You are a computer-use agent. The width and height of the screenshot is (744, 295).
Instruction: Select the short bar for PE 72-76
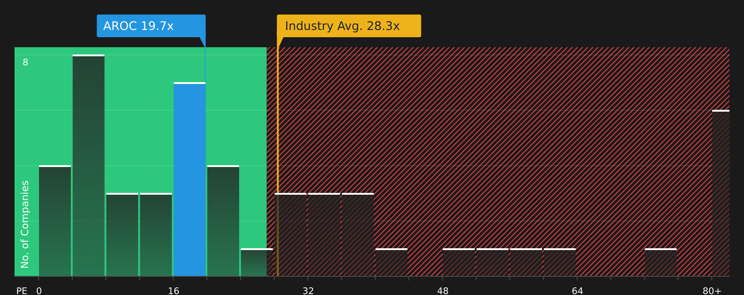661,262
